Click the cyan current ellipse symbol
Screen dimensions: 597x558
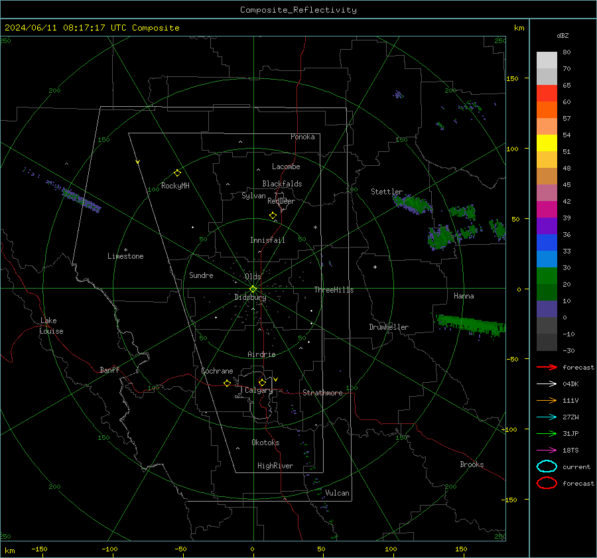(547, 466)
